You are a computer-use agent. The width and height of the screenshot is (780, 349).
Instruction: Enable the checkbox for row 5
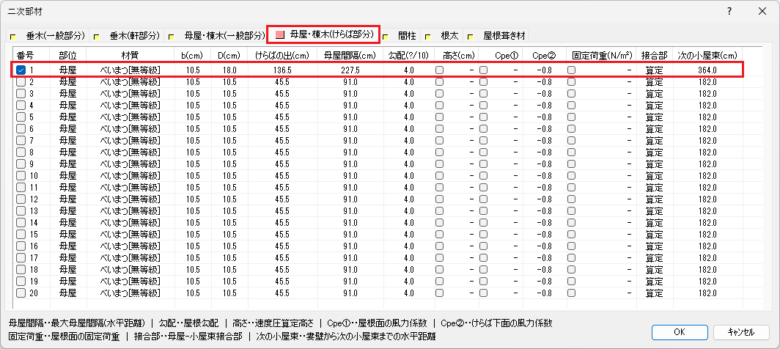(21, 117)
